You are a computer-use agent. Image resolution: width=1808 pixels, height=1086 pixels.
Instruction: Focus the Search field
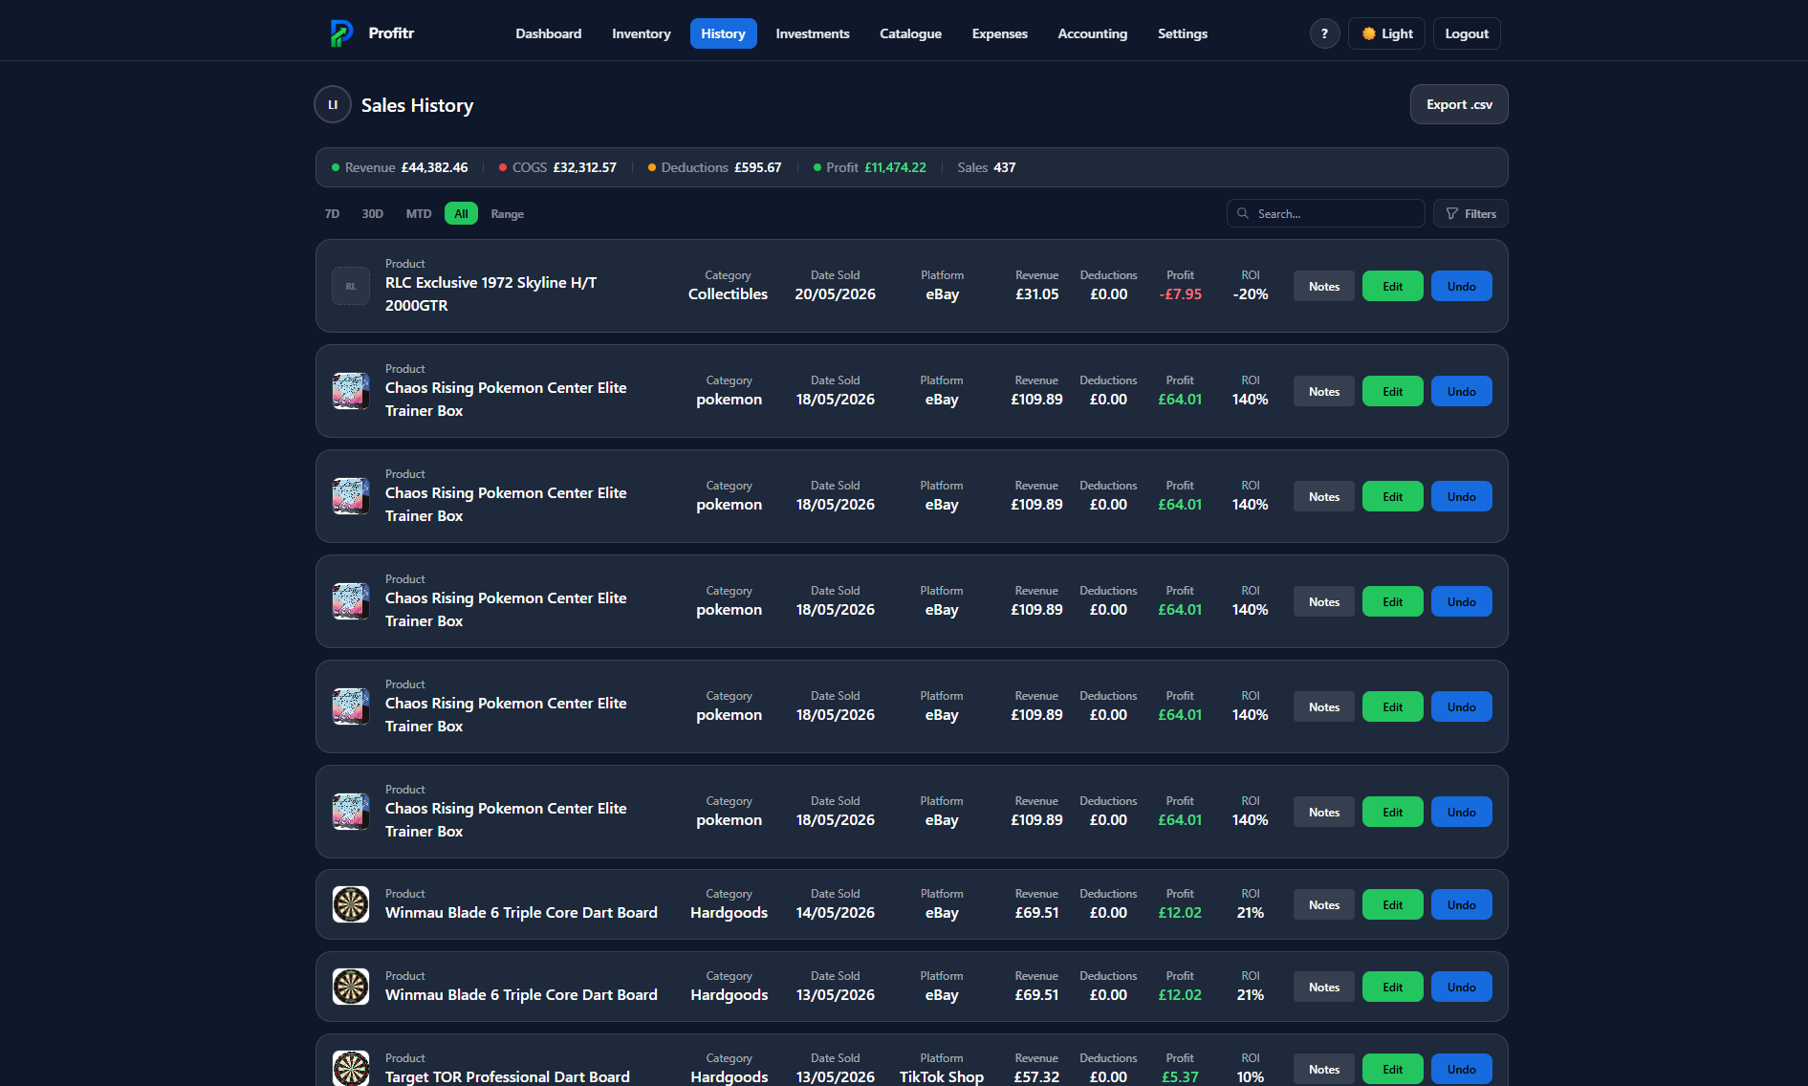click(x=1325, y=213)
